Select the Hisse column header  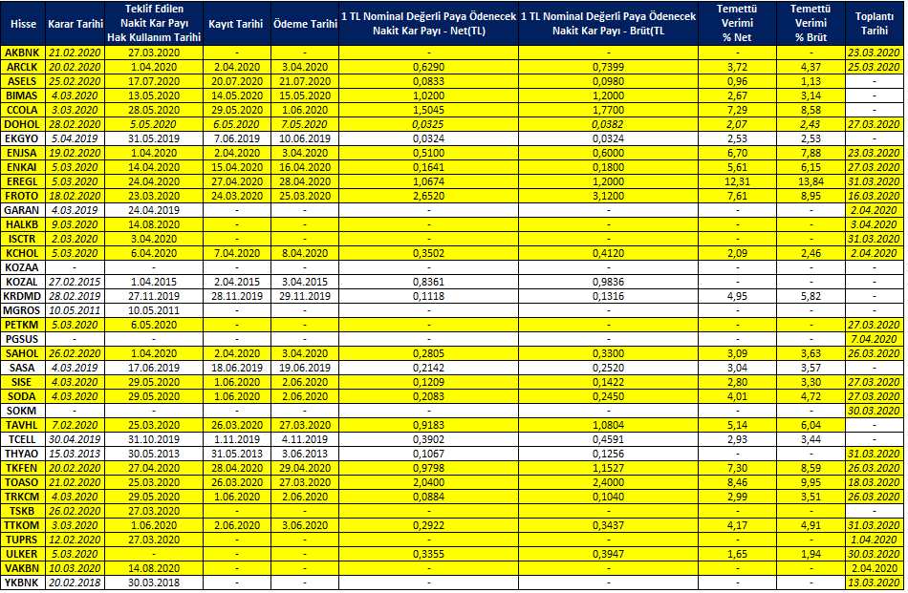tap(23, 24)
